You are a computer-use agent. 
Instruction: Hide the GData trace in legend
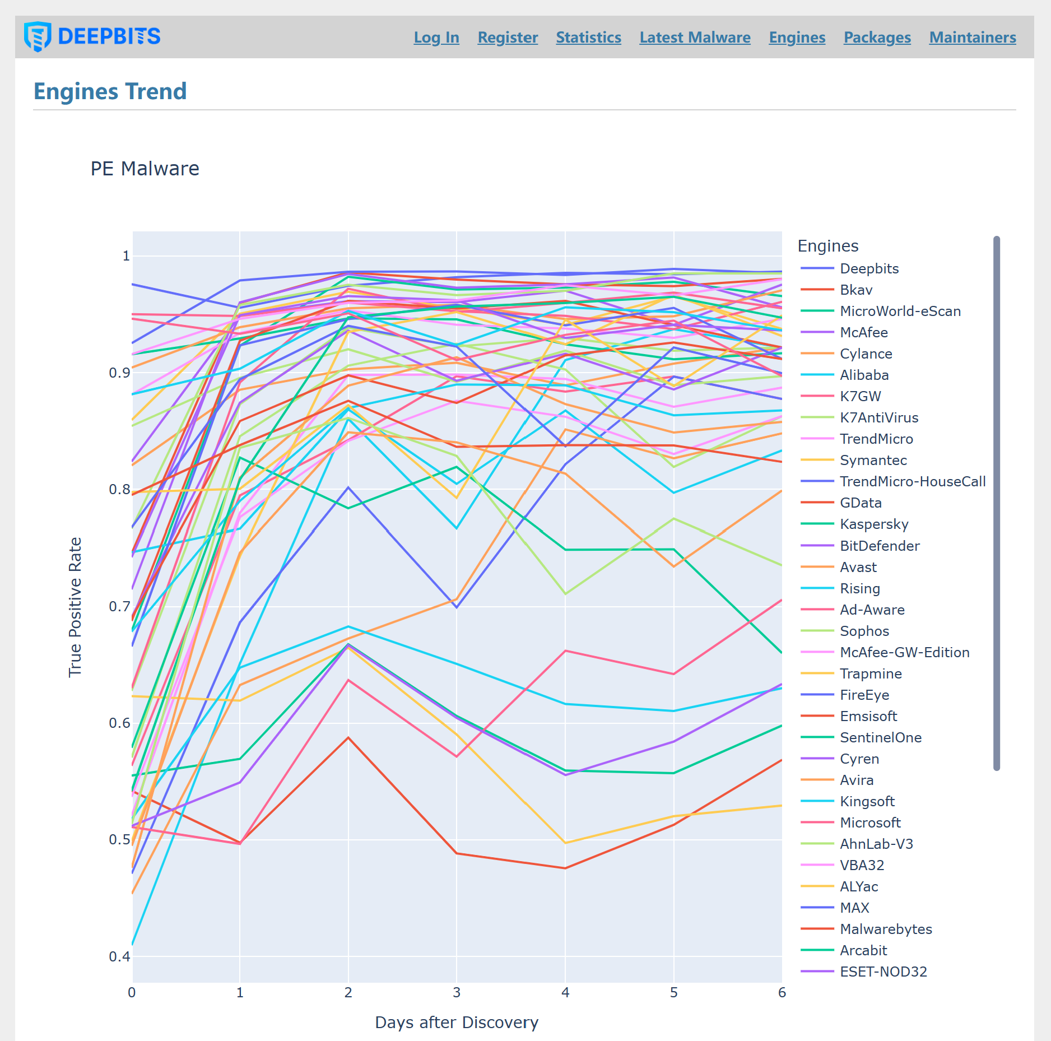click(841, 503)
